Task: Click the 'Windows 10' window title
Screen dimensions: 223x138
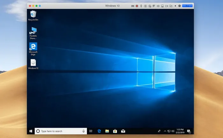Action: point(112,6)
